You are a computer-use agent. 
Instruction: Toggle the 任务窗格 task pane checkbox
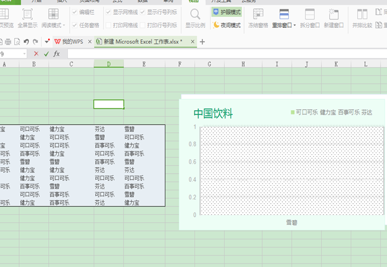coord(74,25)
